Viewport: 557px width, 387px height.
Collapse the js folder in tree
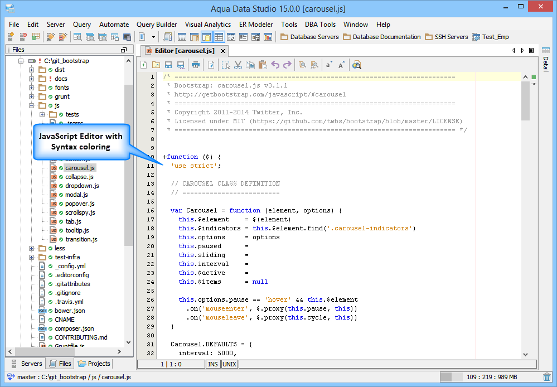(32, 105)
